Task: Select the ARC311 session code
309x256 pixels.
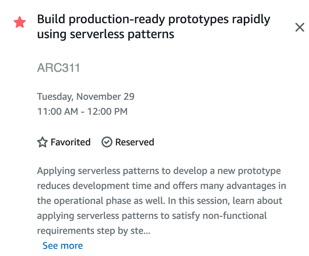Action: 58,68
